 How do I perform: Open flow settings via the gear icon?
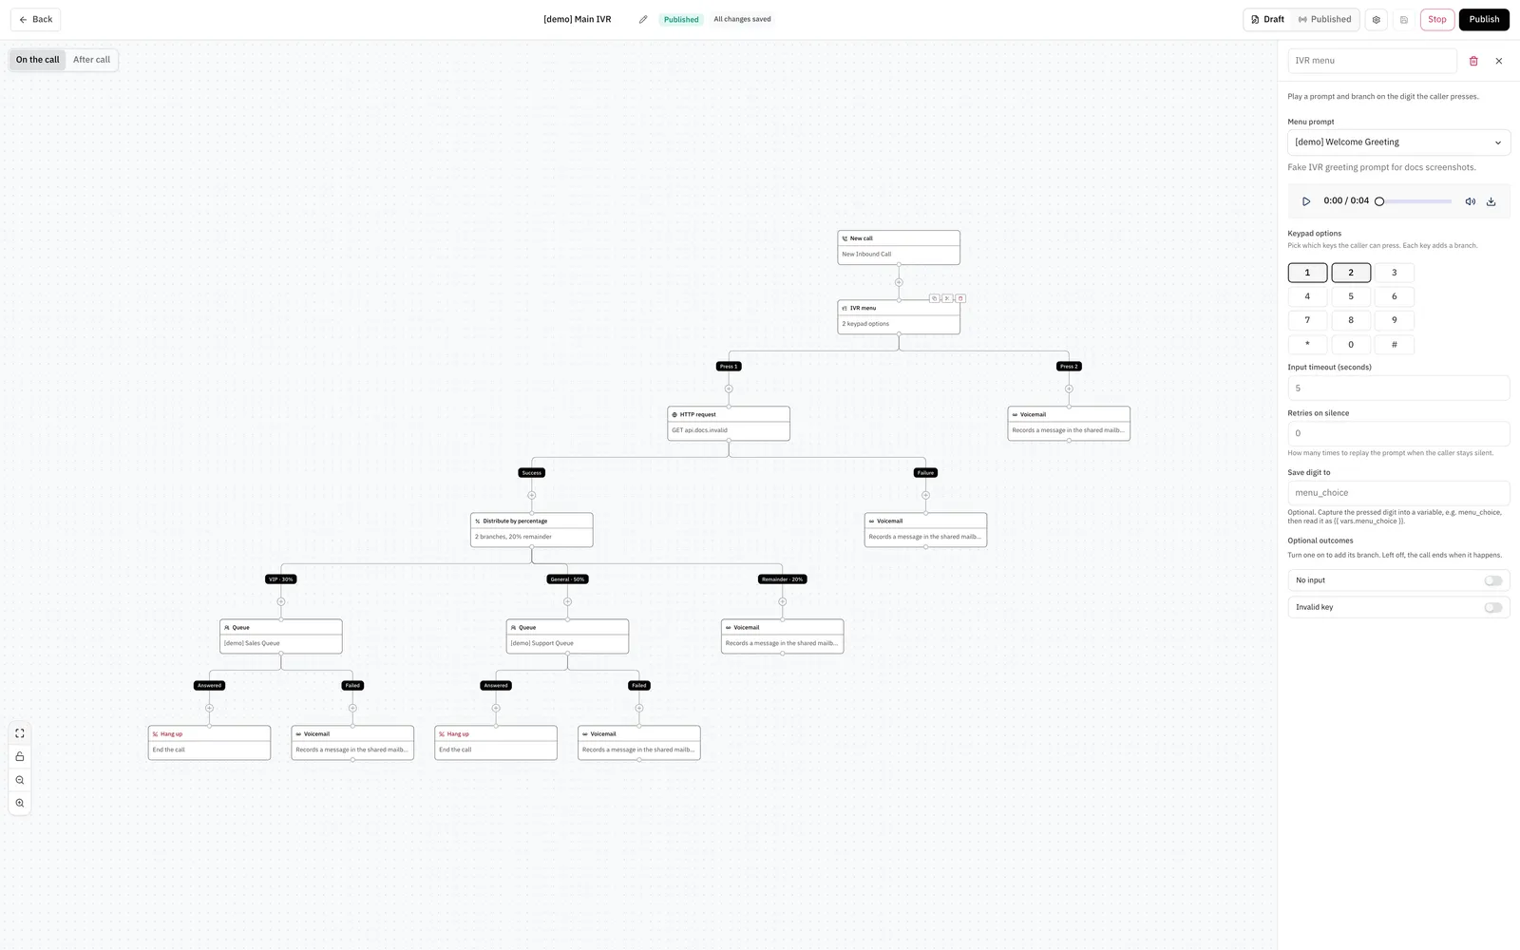coord(1376,19)
